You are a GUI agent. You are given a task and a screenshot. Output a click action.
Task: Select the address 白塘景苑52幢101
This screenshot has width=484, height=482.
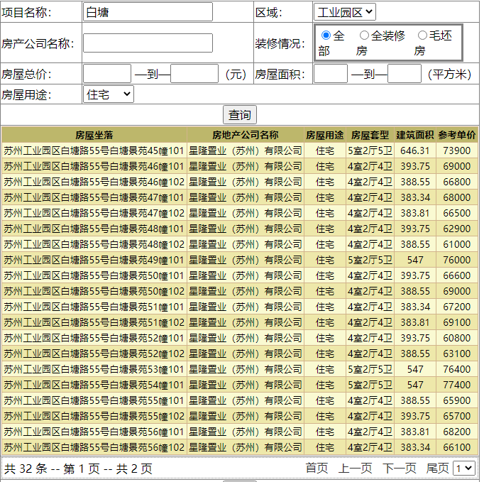(x=94, y=338)
